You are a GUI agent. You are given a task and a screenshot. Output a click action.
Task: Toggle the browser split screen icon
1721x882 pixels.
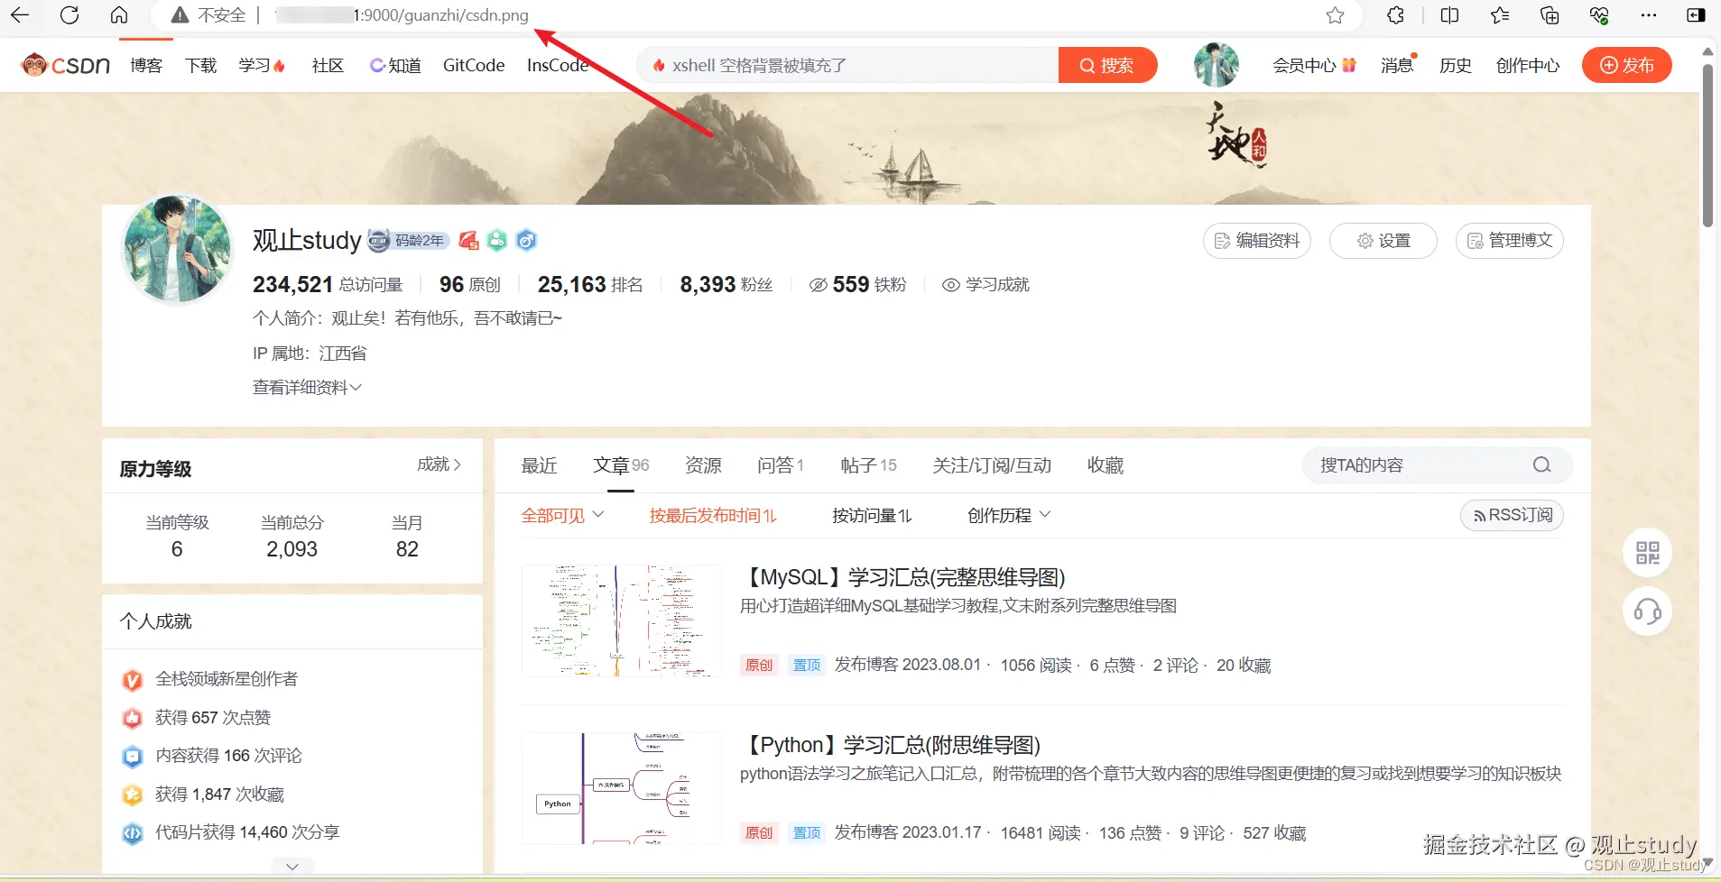(x=1450, y=15)
